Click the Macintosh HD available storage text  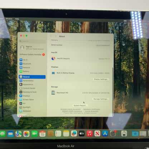tap(96, 93)
